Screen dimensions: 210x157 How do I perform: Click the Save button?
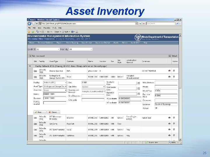tap(40, 112)
